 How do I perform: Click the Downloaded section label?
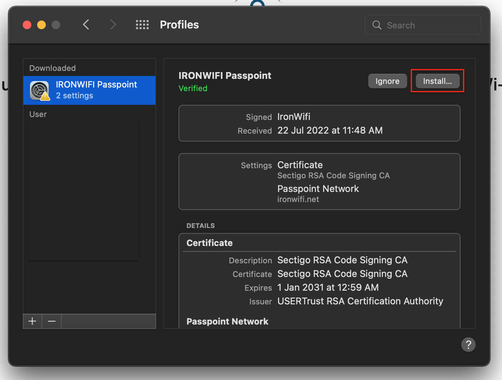pos(53,68)
